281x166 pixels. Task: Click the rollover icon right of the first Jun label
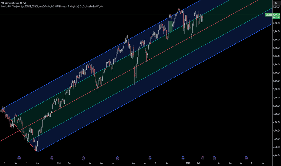click(x=118, y=158)
